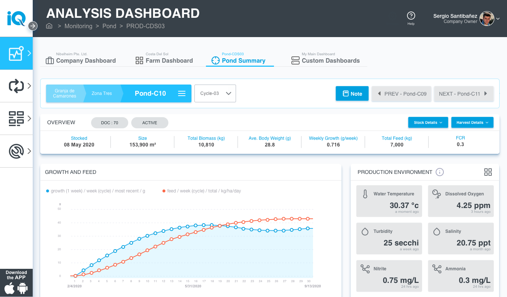
Task: Switch to the Farm Dashboard tab
Action: pyautogui.click(x=164, y=60)
